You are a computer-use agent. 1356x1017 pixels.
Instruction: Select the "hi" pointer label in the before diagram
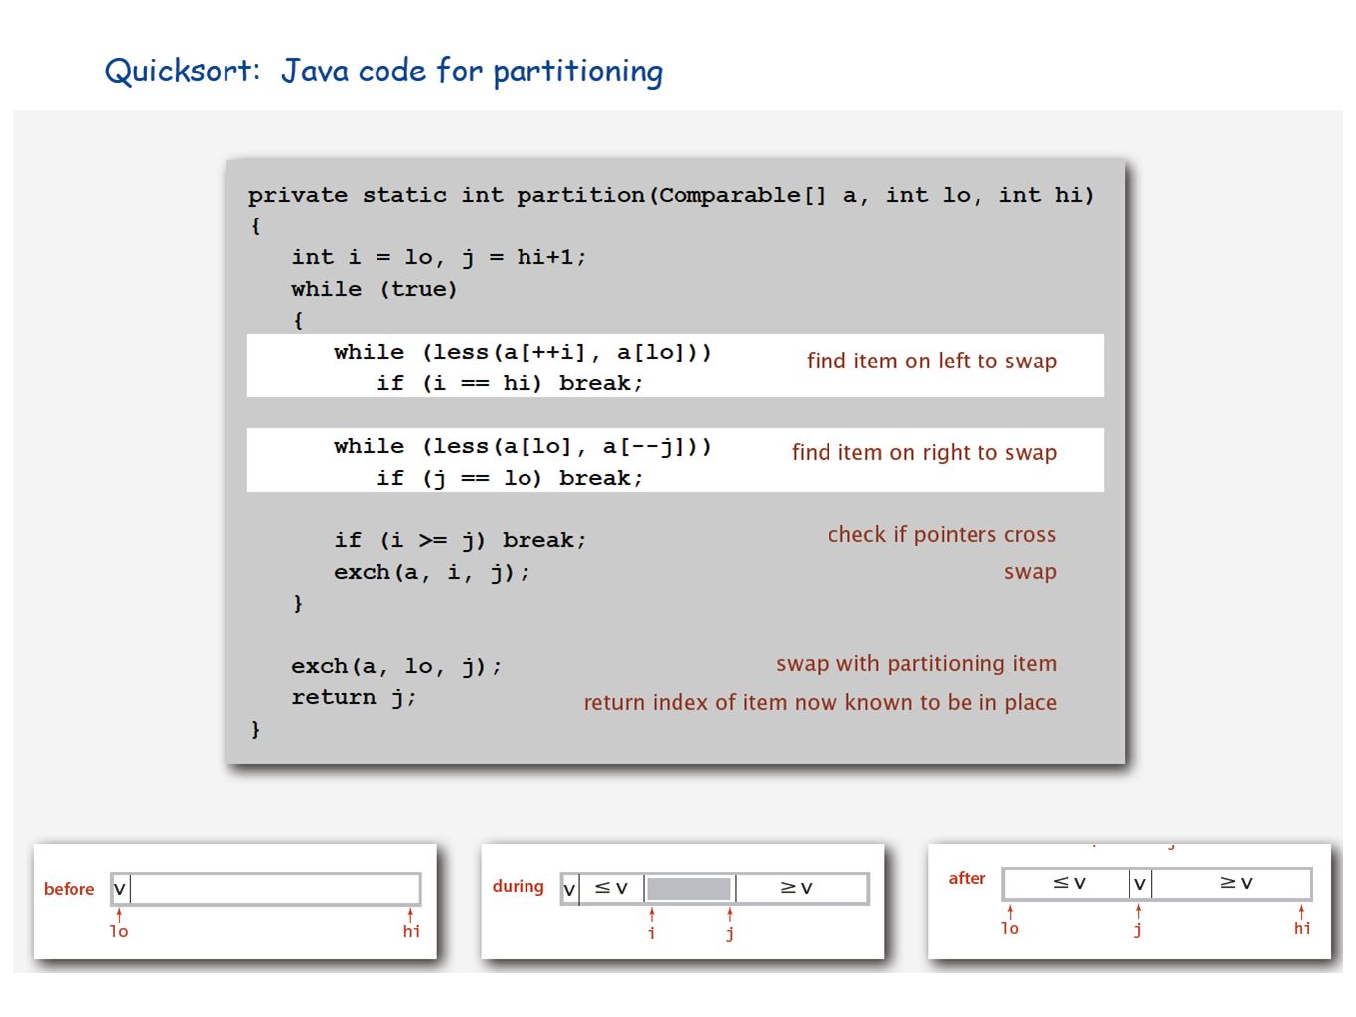(411, 931)
